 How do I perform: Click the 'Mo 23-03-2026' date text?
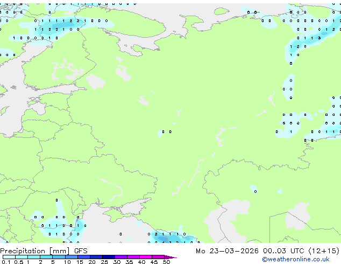click(x=227, y=251)
